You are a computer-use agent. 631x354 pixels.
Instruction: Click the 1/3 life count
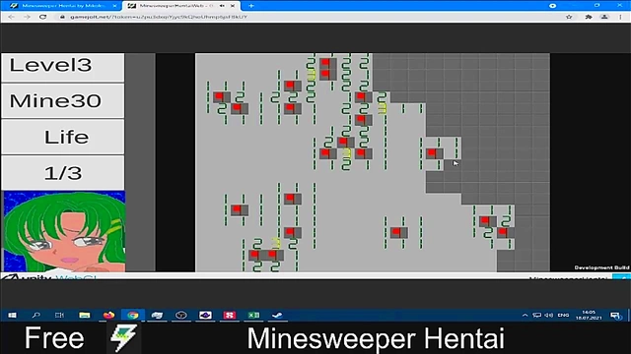[x=63, y=173]
